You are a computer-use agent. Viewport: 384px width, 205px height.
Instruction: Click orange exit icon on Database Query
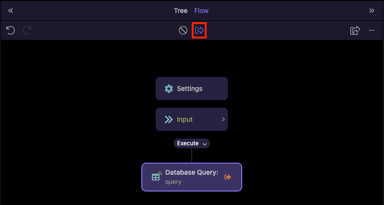228,177
